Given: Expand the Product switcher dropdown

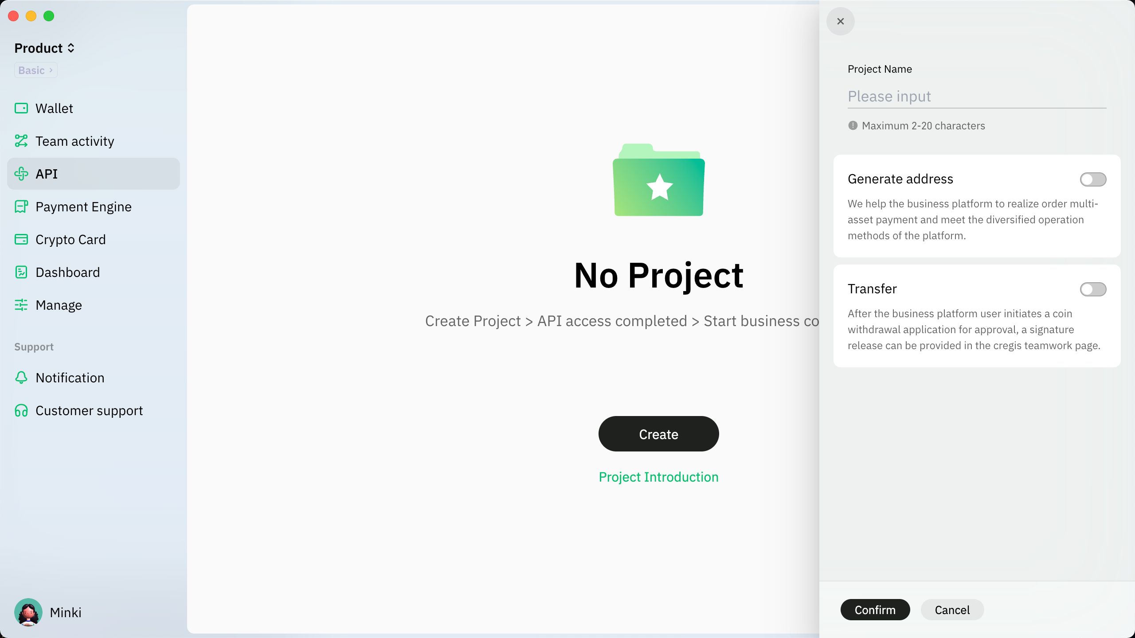Looking at the screenshot, I should click(x=44, y=48).
